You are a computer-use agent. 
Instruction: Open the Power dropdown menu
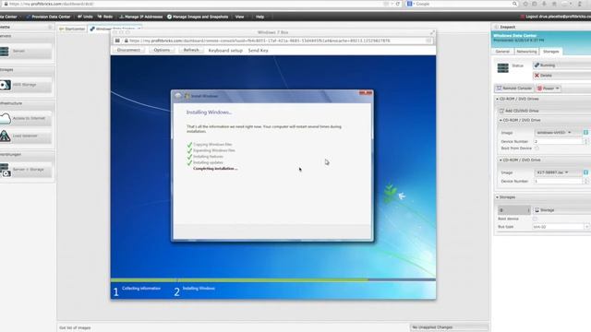tap(549, 89)
